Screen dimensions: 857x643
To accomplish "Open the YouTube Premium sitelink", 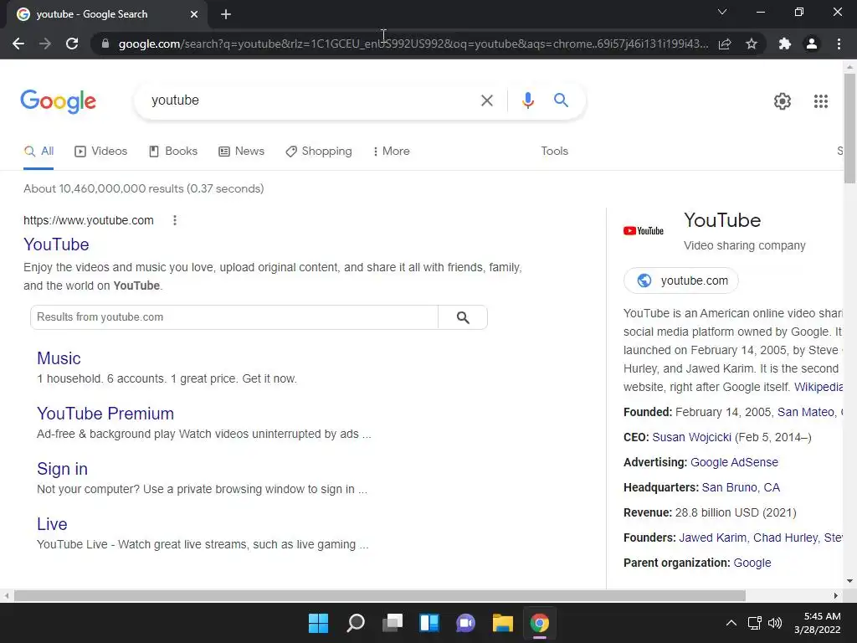I will click(105, 414).
